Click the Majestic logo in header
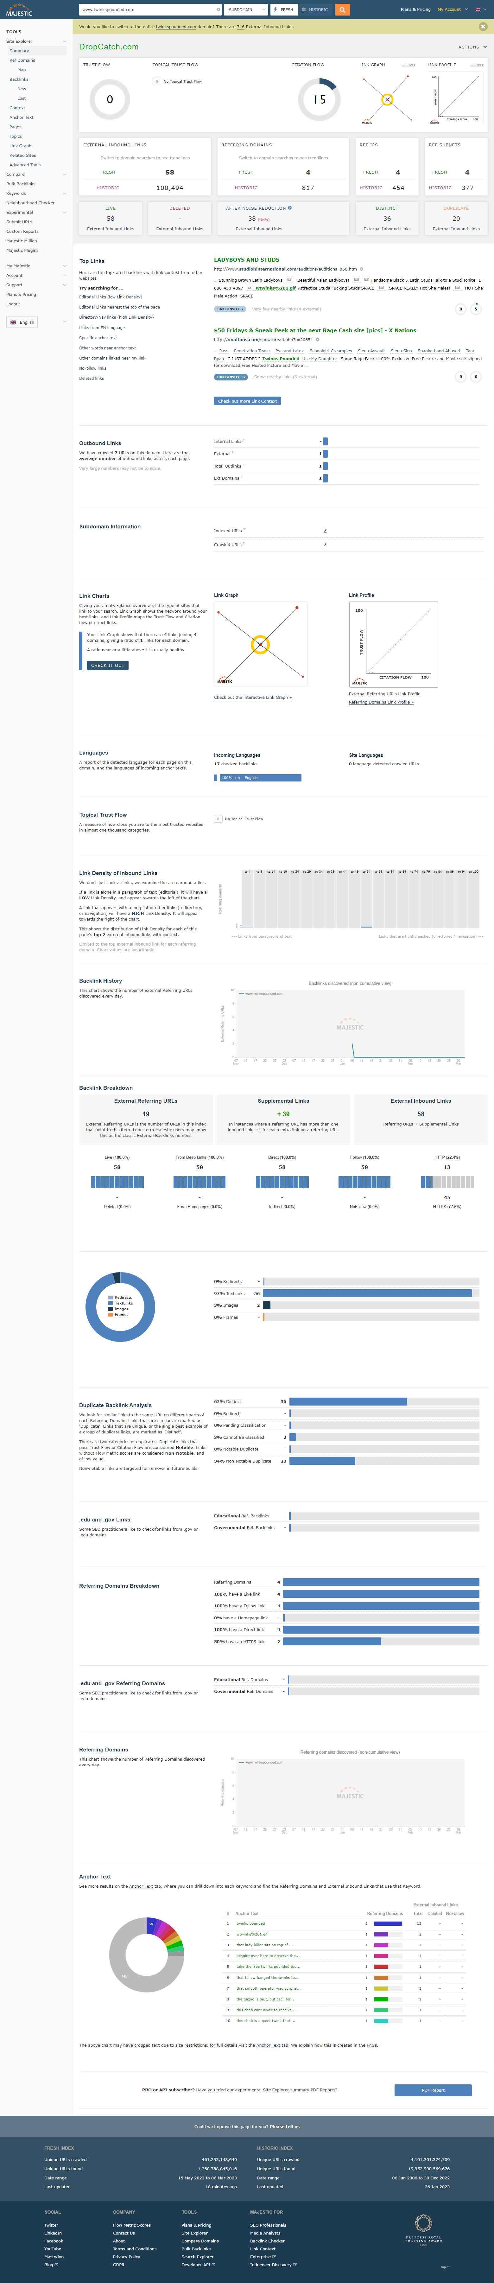Screen dimensions: 494x2283 click(19, 10)
